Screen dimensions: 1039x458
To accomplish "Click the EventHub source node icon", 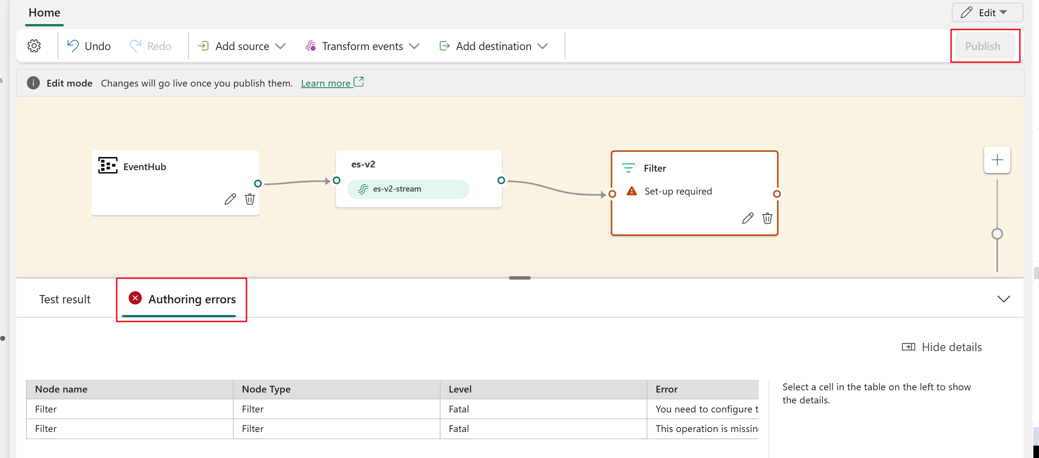I will [x=107, y=166].
